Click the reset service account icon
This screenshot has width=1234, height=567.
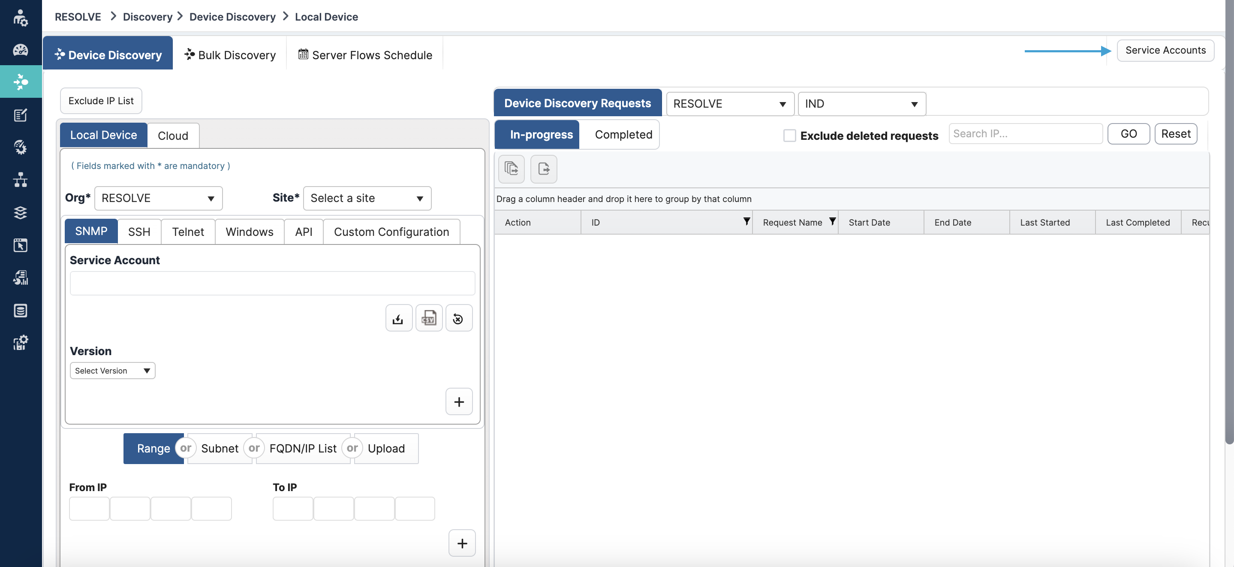point(458,318)
